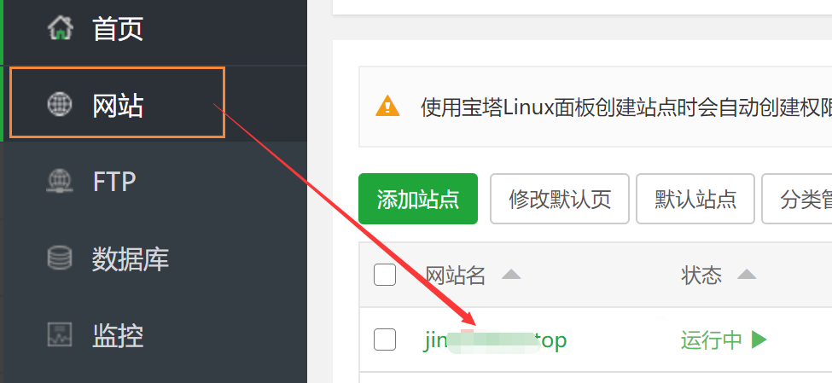Sort by 网站名 using its arrow

point(511,275)
